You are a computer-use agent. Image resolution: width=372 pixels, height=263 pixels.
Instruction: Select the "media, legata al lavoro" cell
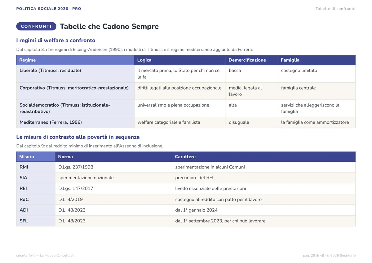coord(252,91)
